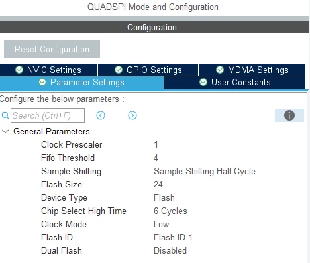Click the green check icon on User Constants

click(x=203, y=83)
